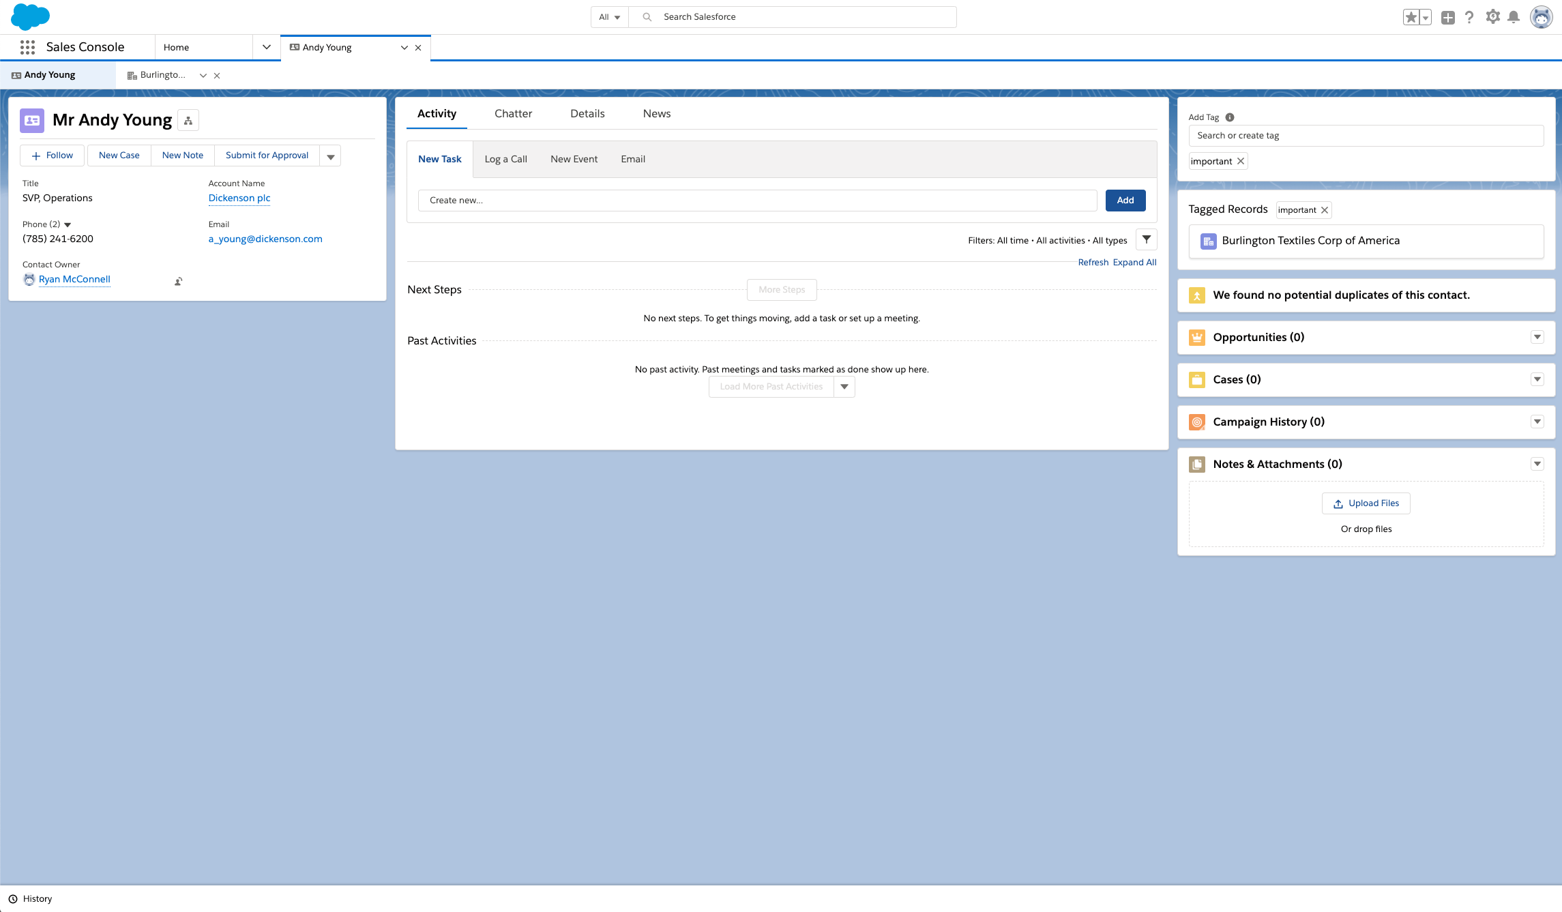Expand the Phone (2) dropdown

click(x=68, y=224)
